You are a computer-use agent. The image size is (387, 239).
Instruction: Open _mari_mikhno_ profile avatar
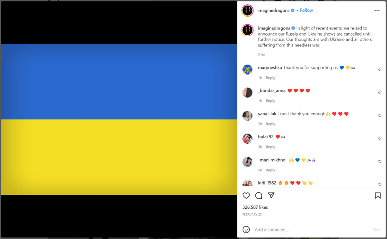tap(247, 162)
